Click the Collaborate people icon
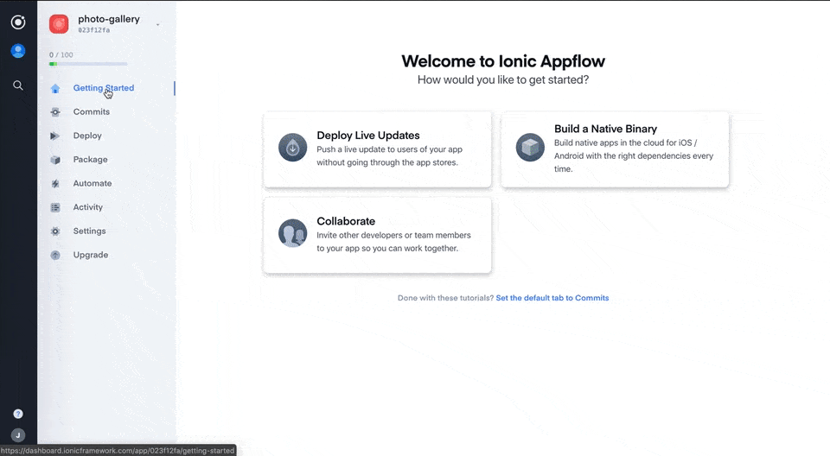The width and height of the screenshot is (830, 456). 292,233
